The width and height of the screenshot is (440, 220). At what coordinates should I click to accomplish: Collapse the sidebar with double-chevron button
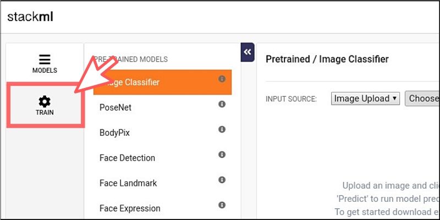[x=247, y=52]
